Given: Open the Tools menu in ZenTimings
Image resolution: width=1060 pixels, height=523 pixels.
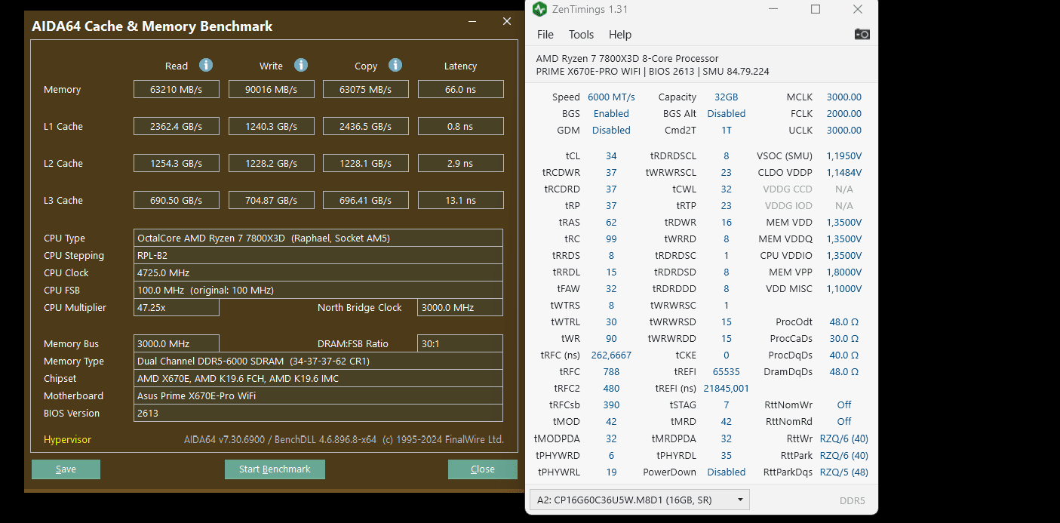Looking at the screenshot, I should (x=581, y=35).
